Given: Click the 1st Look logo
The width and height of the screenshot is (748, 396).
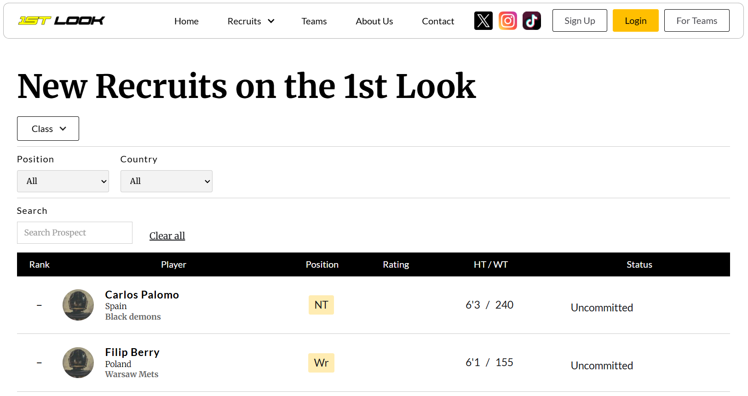Looking at the screenshot, I should click(62, 20).
